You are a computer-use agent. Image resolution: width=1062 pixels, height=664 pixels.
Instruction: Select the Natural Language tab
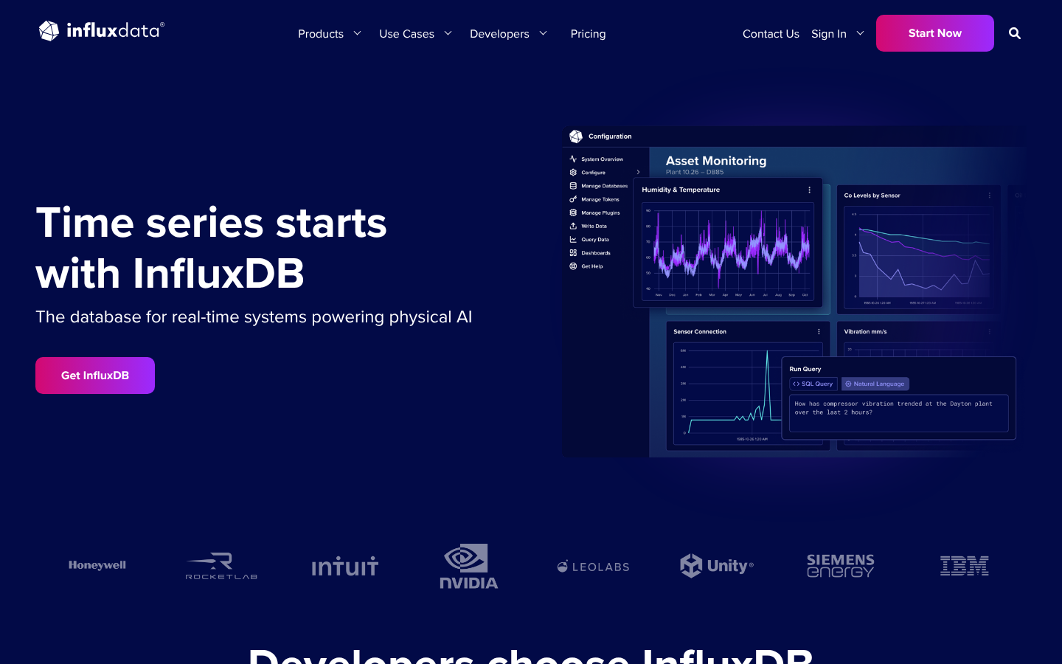pos(875,384)
